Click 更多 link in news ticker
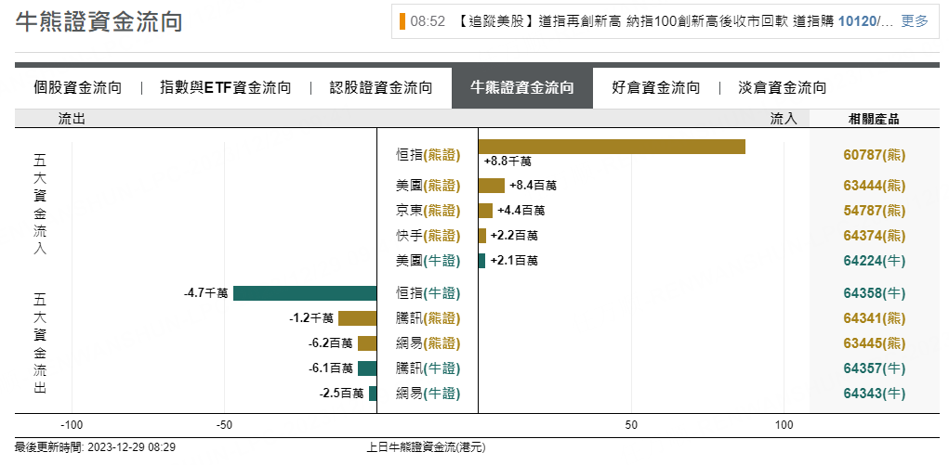This screenshot has width=949, height=465. (915, 21)
